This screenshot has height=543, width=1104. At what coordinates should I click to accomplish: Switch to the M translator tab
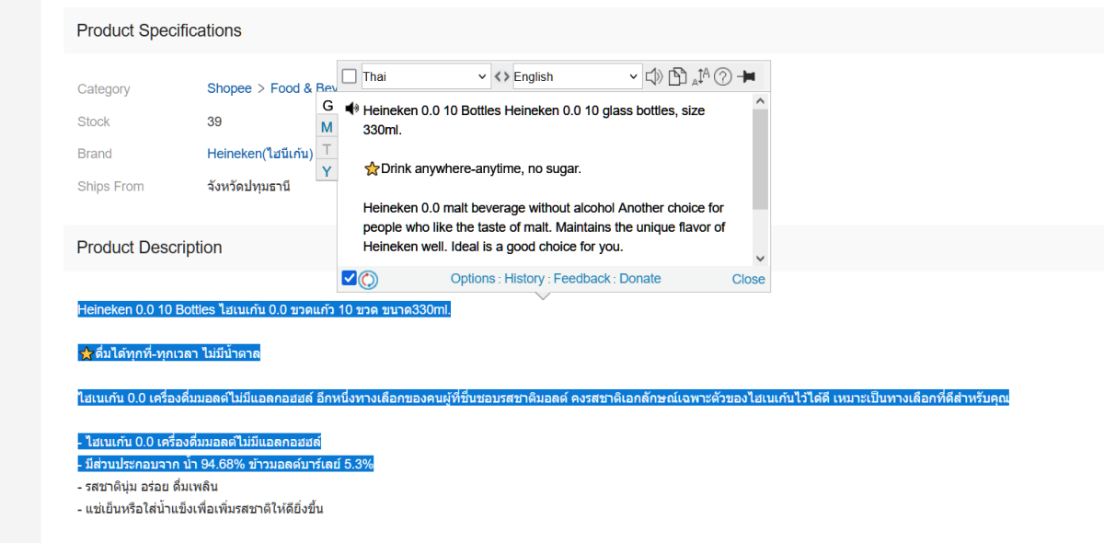[x=327, y=128]
